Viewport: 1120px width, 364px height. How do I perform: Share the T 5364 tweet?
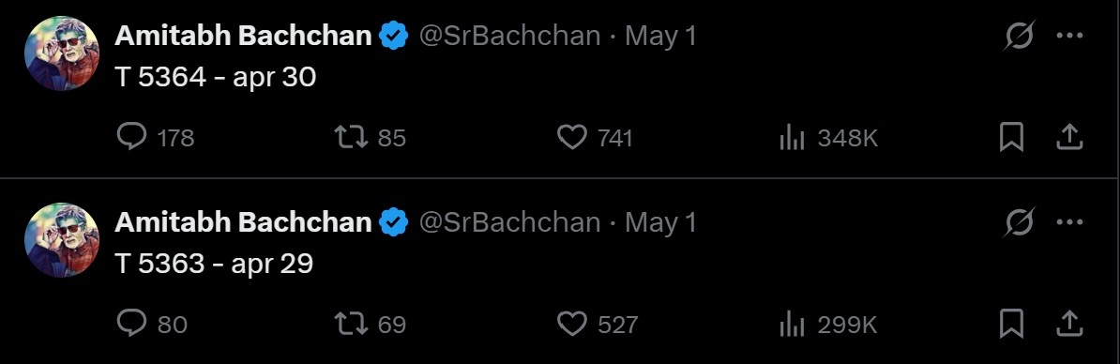click(x=1069, y=137)
